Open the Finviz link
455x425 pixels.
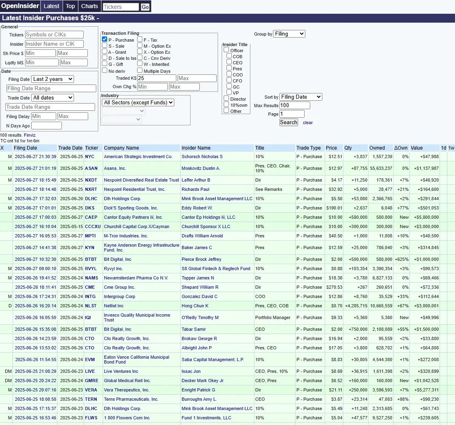(30, 135)
